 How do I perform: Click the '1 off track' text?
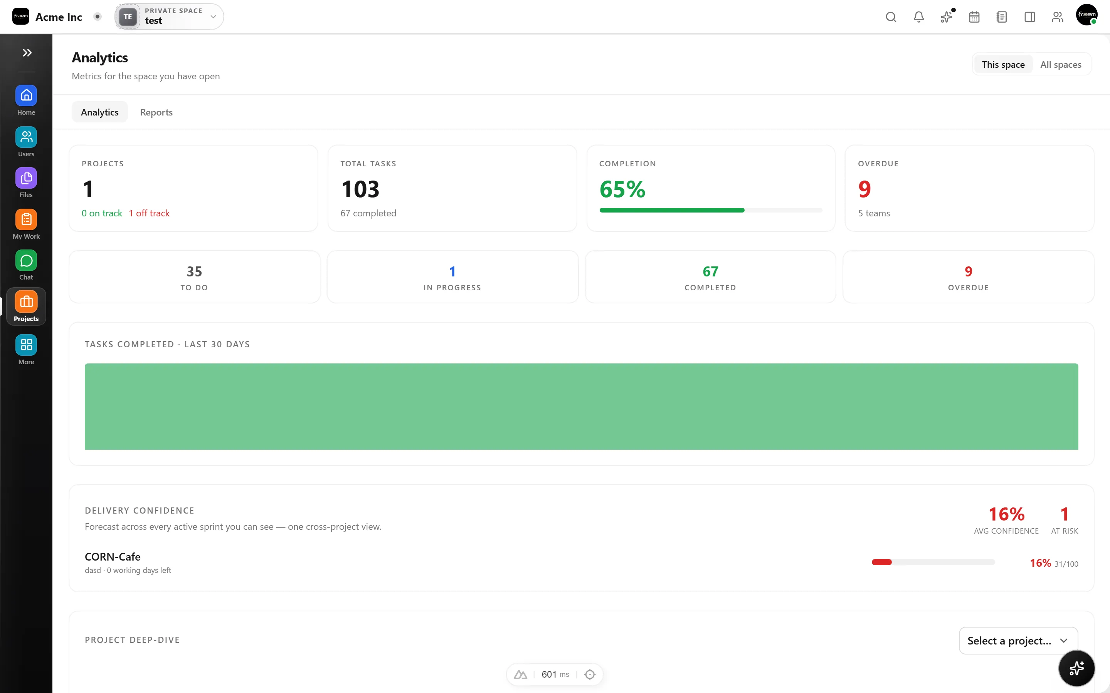click(149, 213)
